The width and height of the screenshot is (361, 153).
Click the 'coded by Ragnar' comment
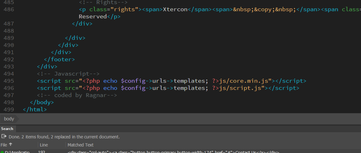click(x=77, y=95)
